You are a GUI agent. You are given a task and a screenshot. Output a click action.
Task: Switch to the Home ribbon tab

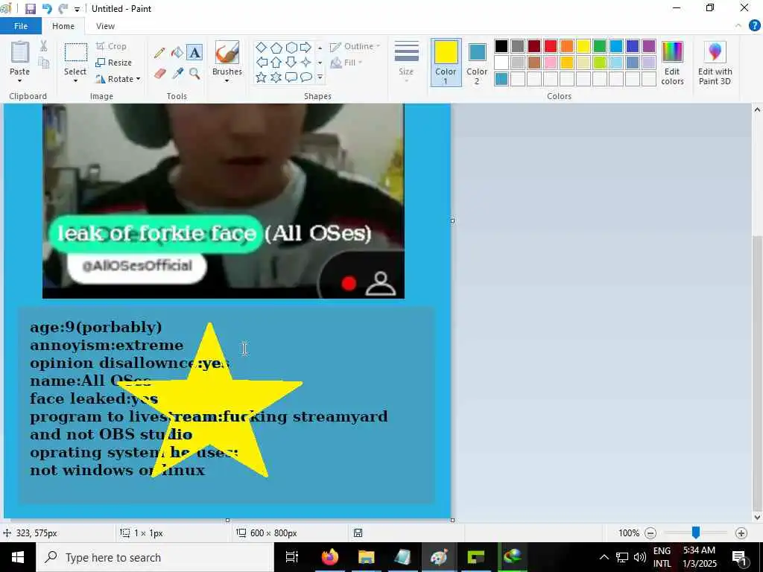click(63, 26)
